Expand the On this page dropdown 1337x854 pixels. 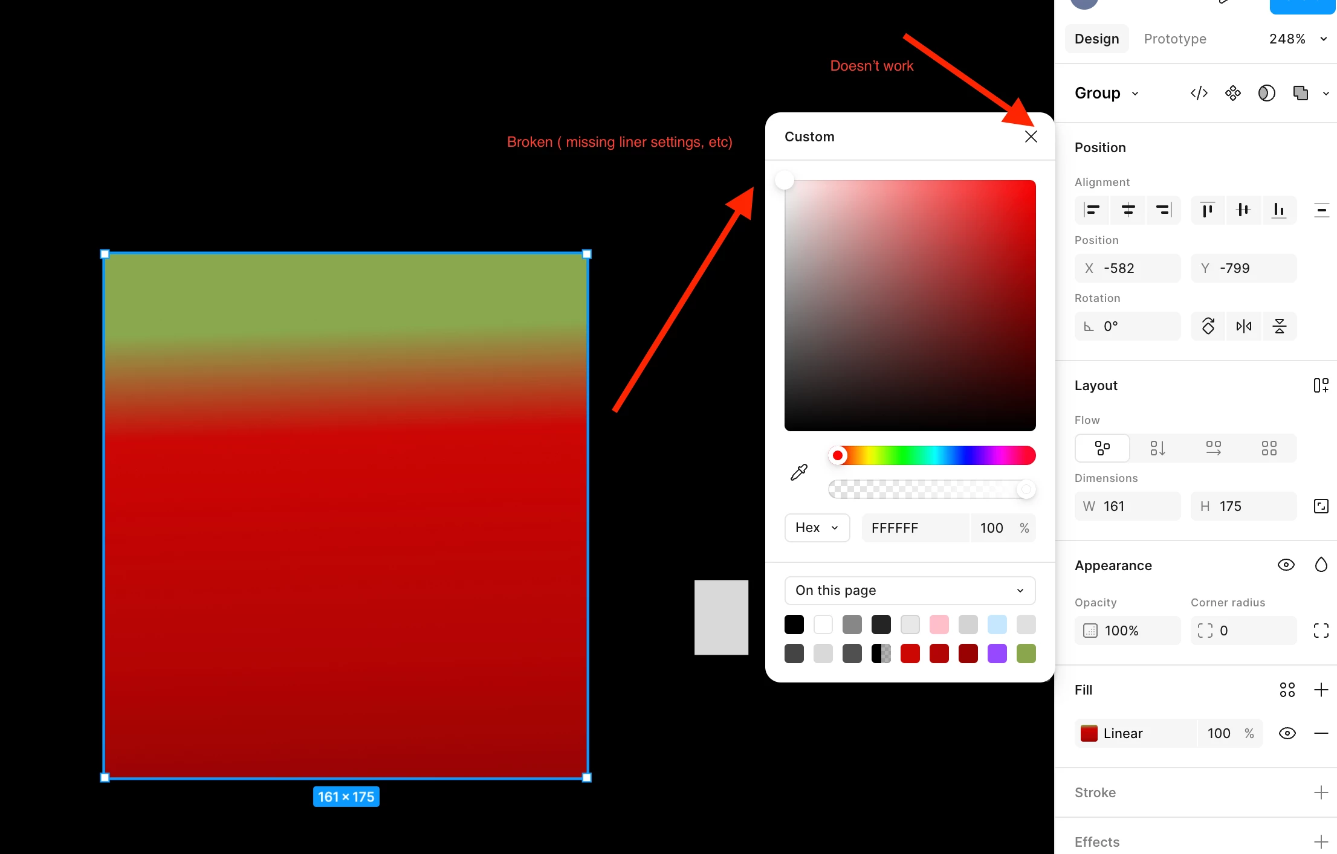(910, 590)
